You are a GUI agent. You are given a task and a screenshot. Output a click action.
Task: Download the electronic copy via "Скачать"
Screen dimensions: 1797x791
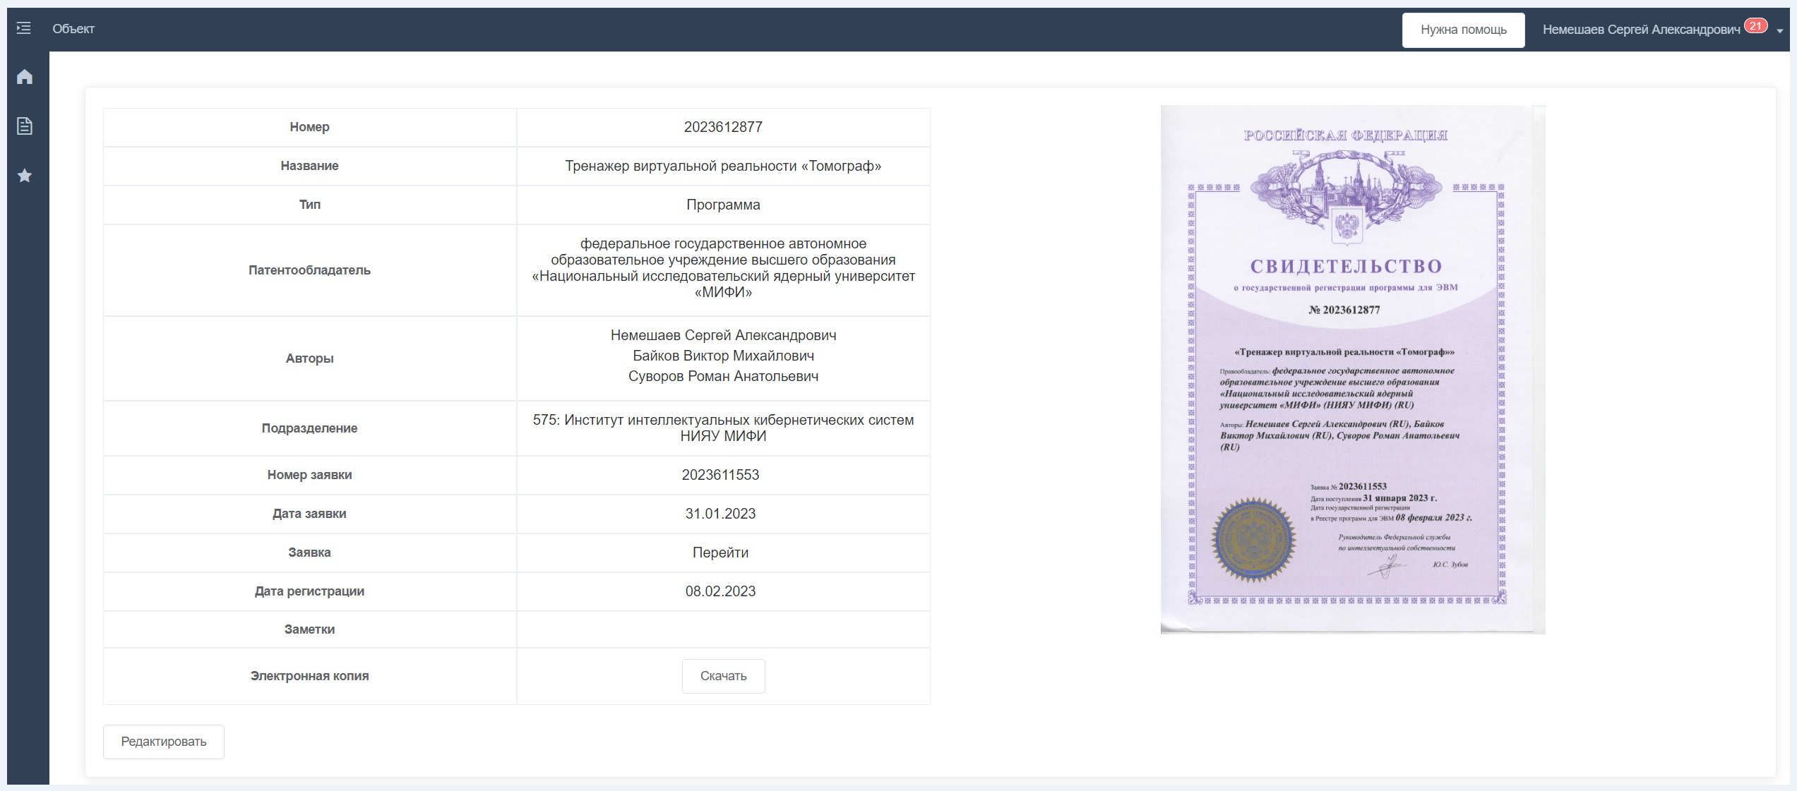[723, 676]
